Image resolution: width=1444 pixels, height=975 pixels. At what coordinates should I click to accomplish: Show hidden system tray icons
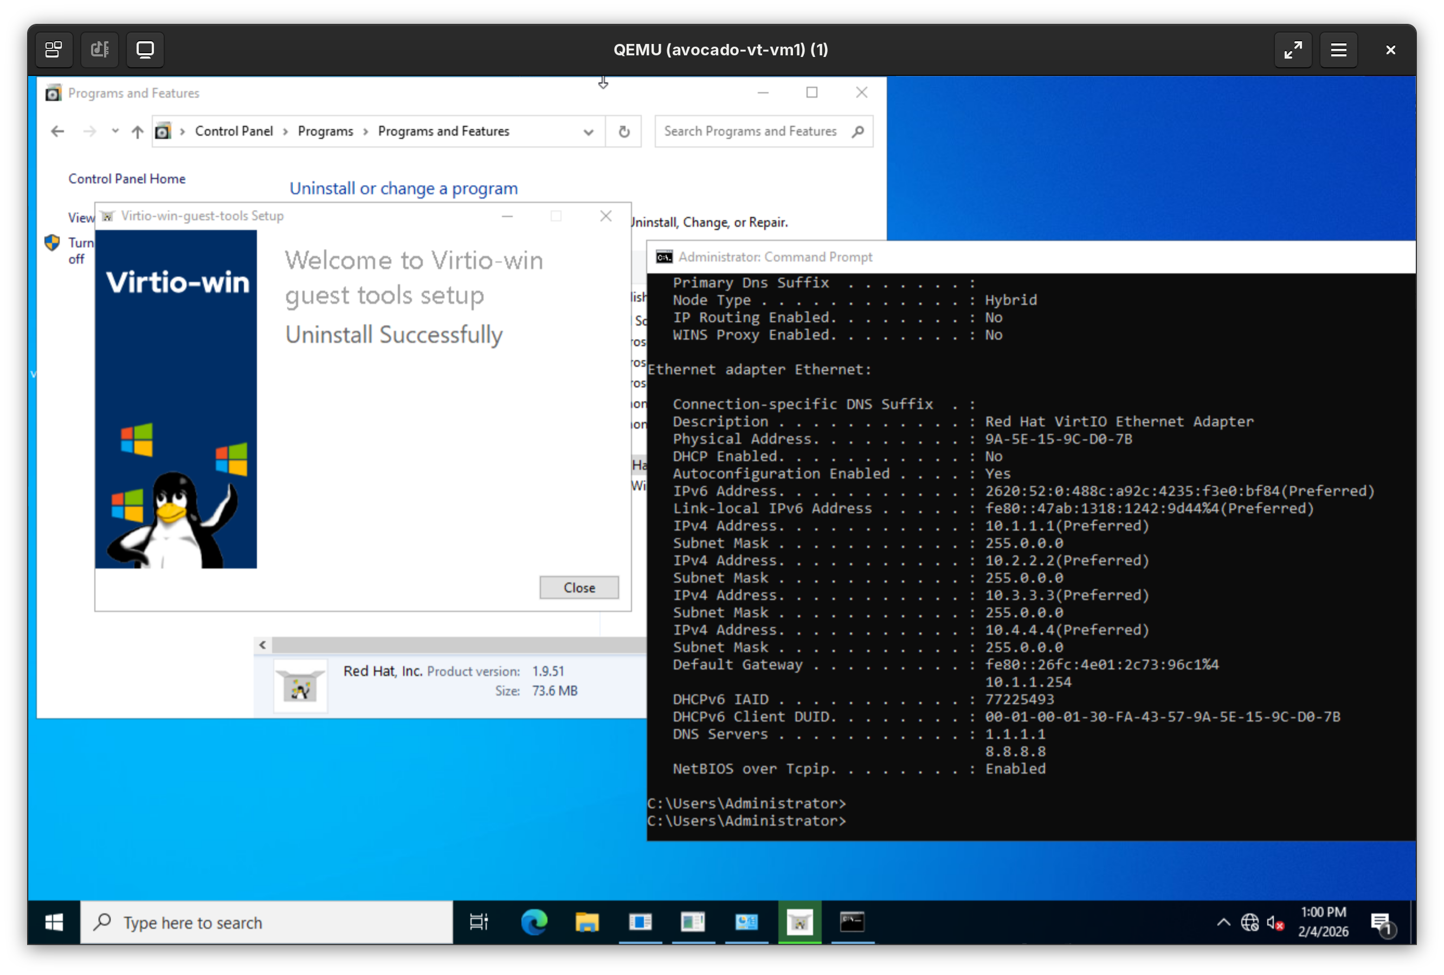[1223, 922]
